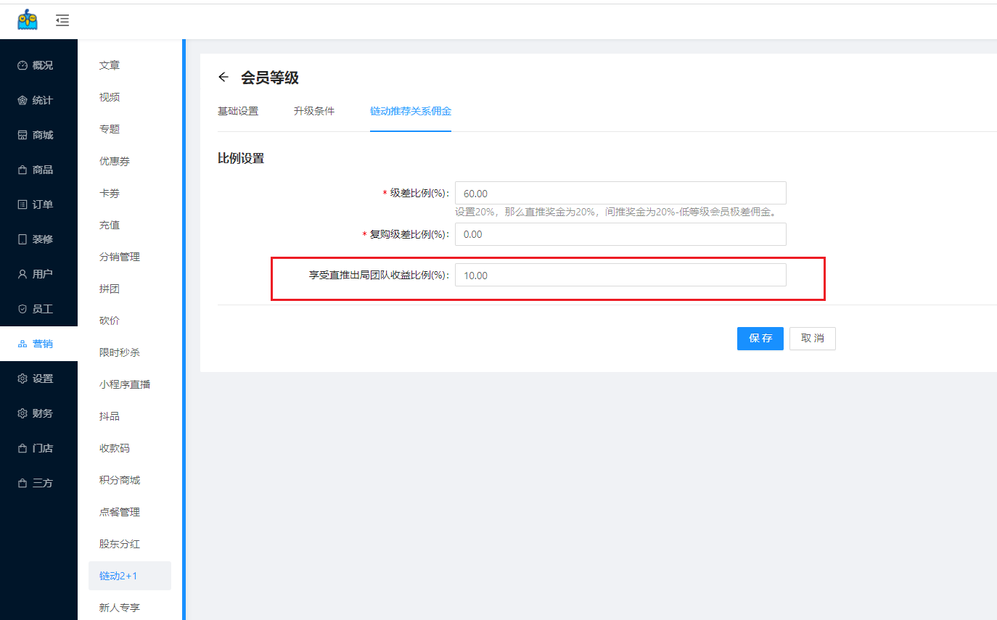Click the 级差比例 input field
The height and width of the screenshot is (620, 997).
620,194
